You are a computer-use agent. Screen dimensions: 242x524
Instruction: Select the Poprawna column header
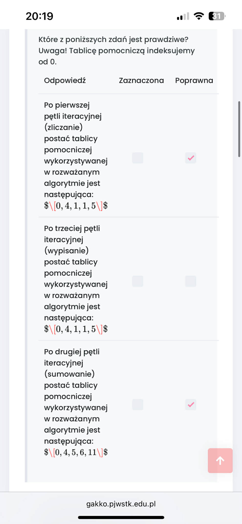[194, 80]
